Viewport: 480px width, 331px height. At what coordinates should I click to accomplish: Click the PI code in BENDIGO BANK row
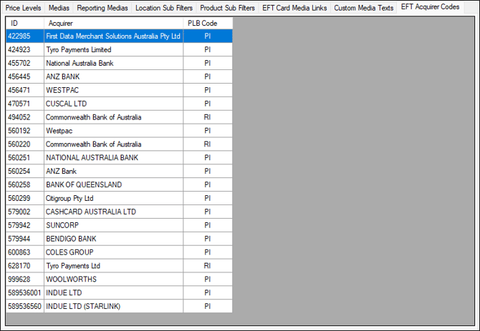point(208,239)
